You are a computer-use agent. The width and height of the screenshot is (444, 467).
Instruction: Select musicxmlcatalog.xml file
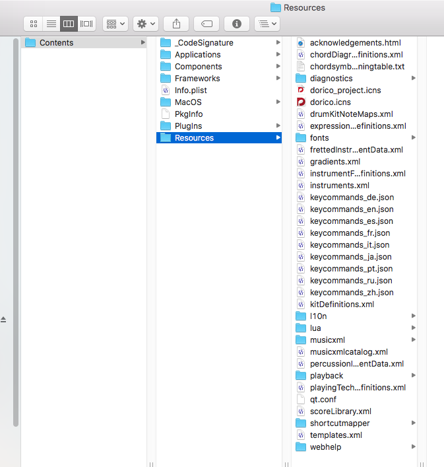[x=354, y=352]
